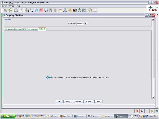Open the camera video monitor icon

click(75, 10)
